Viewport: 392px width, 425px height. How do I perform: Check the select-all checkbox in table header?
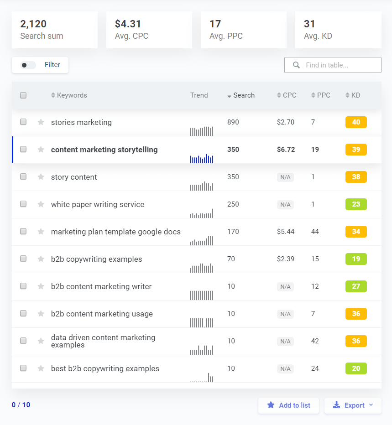click(23, 95)
